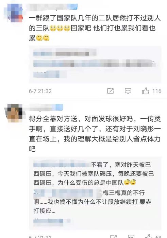Tap the share icon beside 6-7 21:32
The height and width of the screenshot is (238, 167).
(x=111, y=91)
